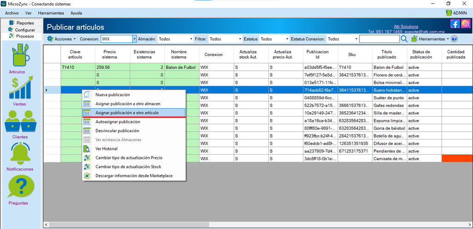Click the scroll right arrow
Viewport: 473px width, 229px height.
pos(470,225)
